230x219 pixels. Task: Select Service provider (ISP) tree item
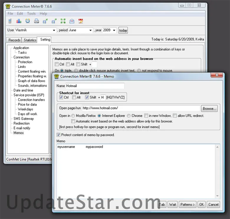[29, 95]
